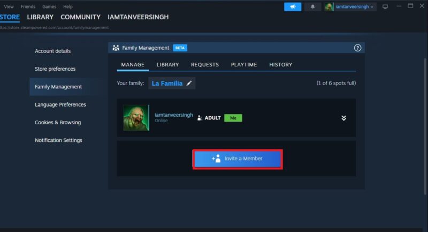Maximize the Steam window

tap(410, 6)
